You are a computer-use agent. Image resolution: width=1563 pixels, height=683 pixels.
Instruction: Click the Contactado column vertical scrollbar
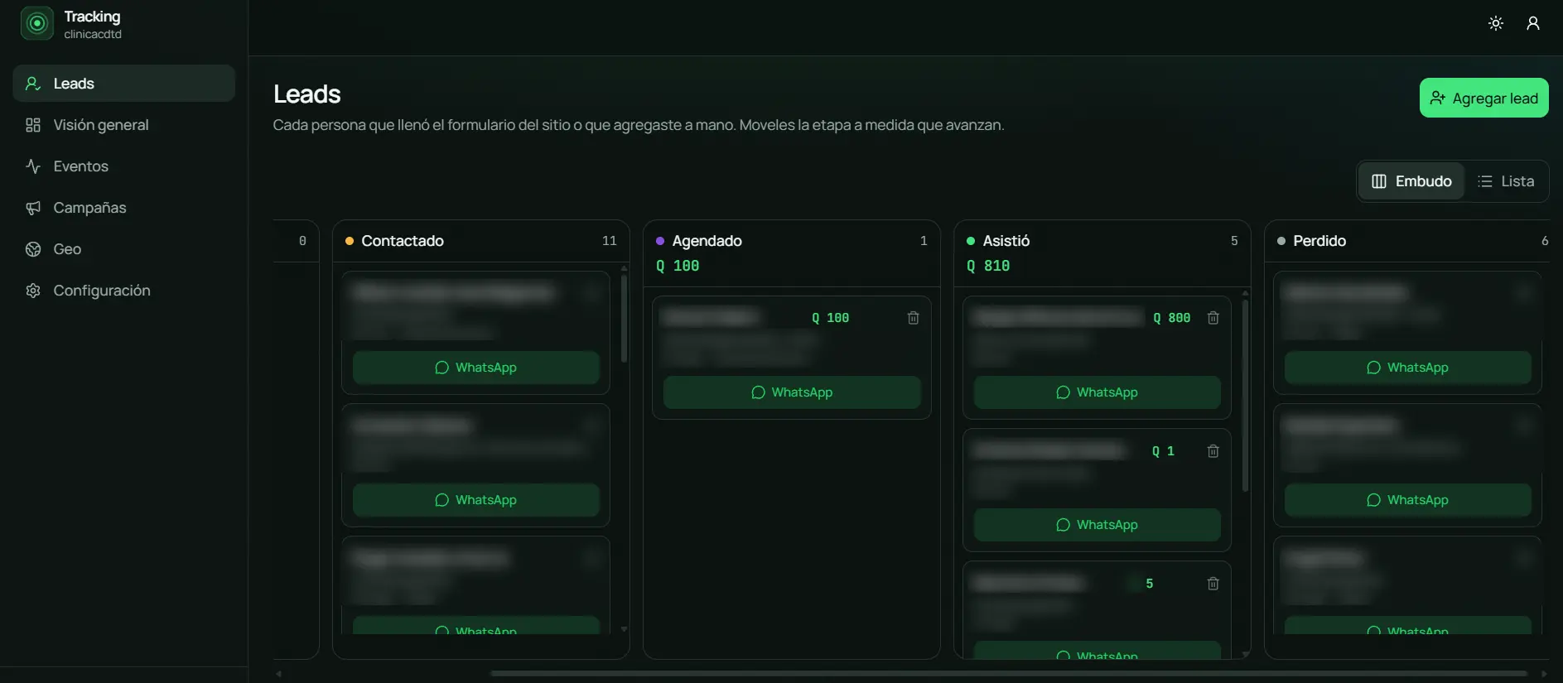[624, 319]
